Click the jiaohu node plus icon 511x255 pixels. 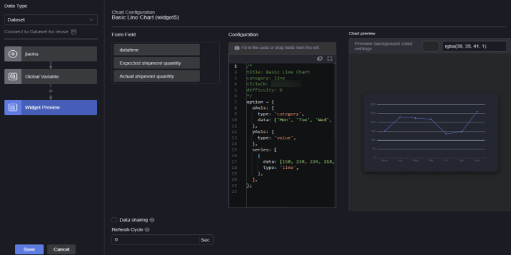[x=13, y=53]
